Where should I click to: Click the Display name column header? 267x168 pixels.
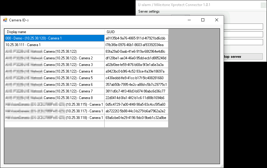[54, 32]
